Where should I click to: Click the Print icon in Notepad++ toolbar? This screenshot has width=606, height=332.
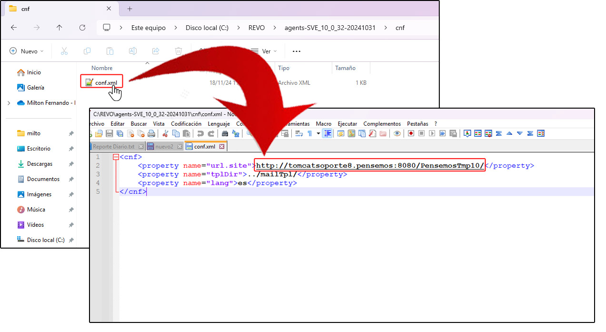151,134
